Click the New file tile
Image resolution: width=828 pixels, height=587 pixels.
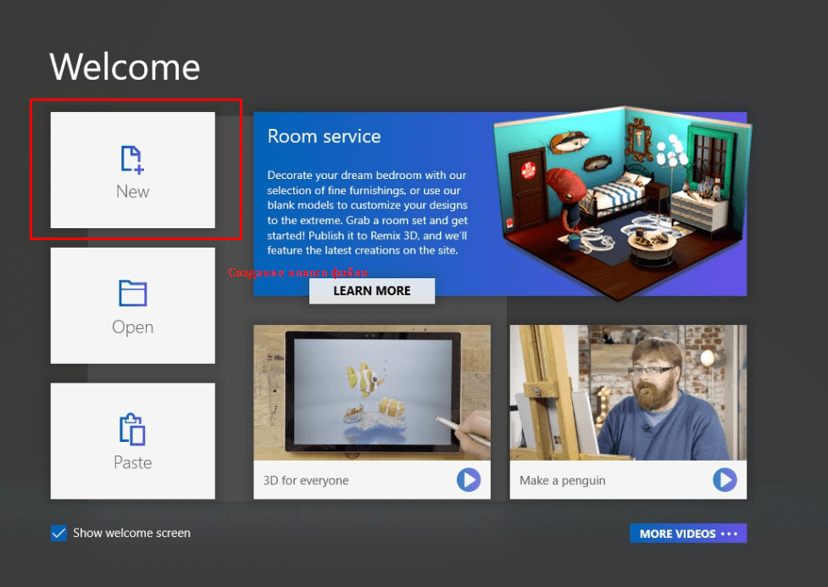132,170
